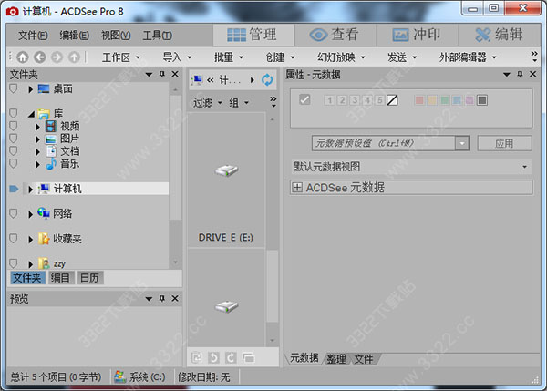Open the 过滤 dropdown

[208, 103]
